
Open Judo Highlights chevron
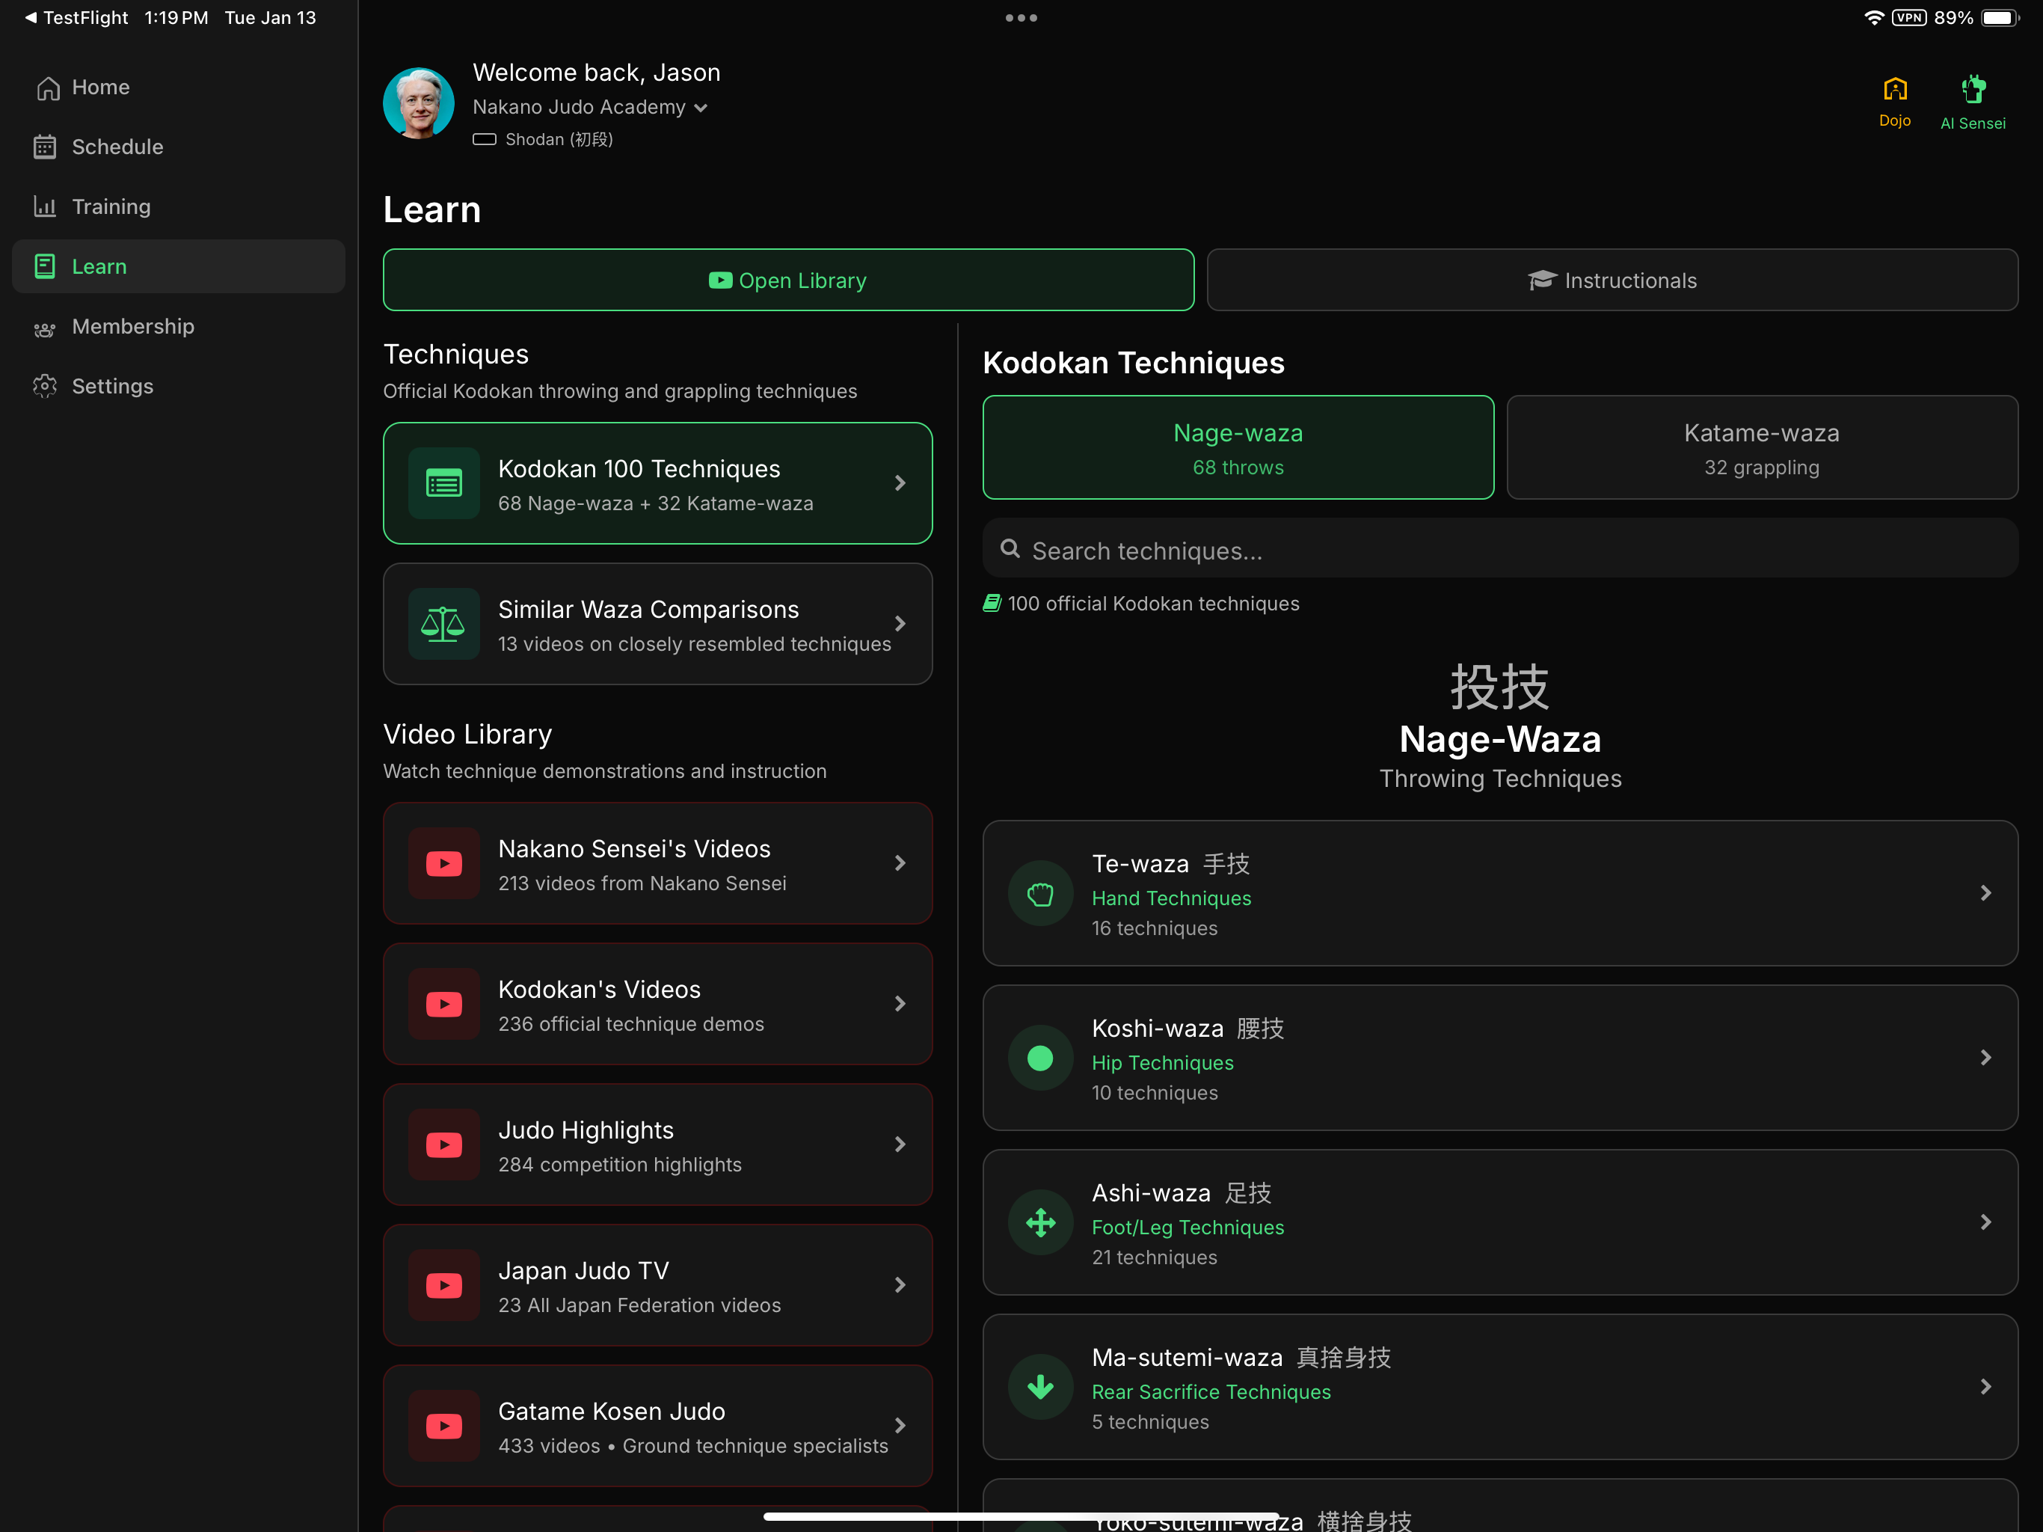(900, 1144)
